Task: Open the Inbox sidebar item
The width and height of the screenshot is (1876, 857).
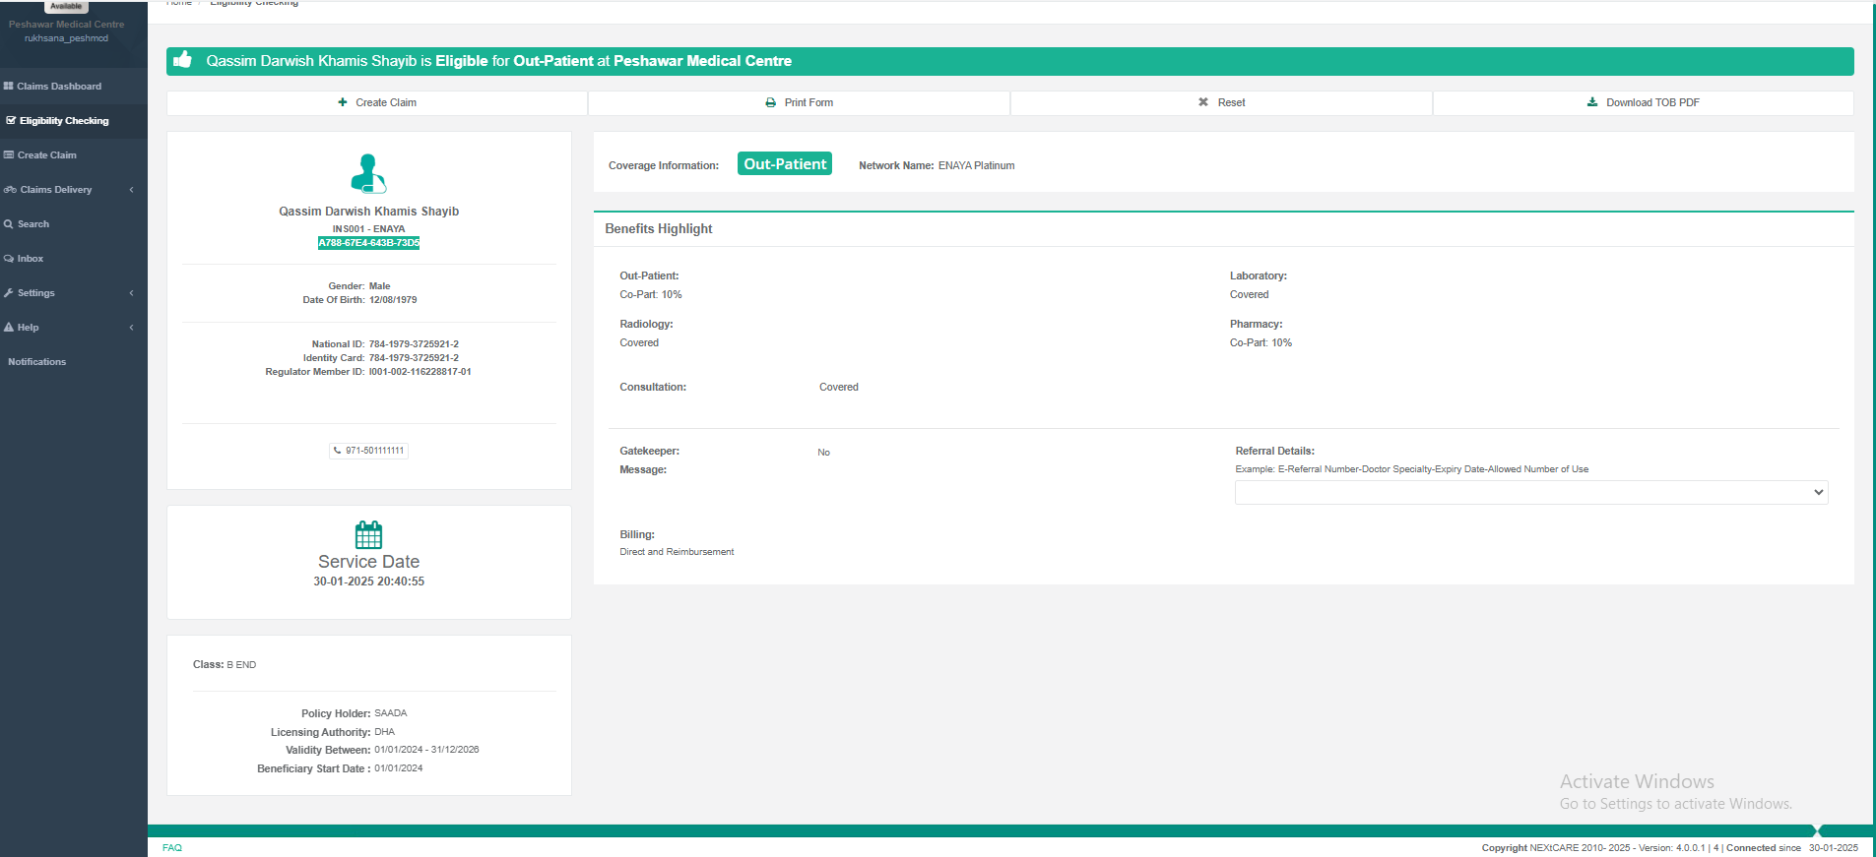Action: (30, 259)
